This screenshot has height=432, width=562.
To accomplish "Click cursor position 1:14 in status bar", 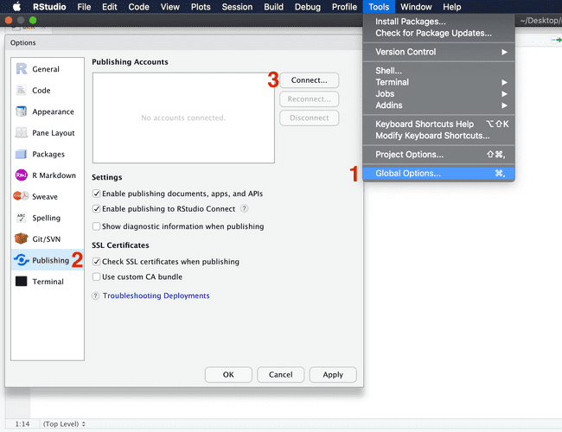I will [22, 424].
